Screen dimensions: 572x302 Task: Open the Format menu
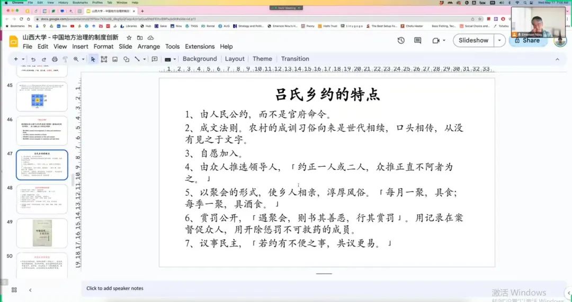(104, 47)
